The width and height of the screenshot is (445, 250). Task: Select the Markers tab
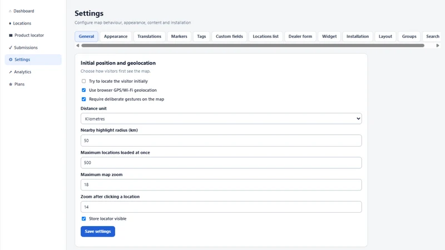pos(179,36)
